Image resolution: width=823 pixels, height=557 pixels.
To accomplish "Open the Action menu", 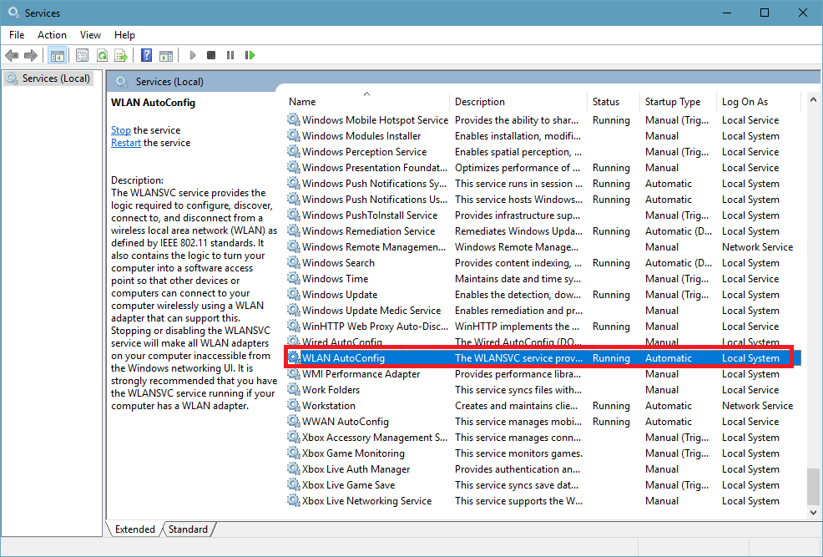I will (52, 34).
